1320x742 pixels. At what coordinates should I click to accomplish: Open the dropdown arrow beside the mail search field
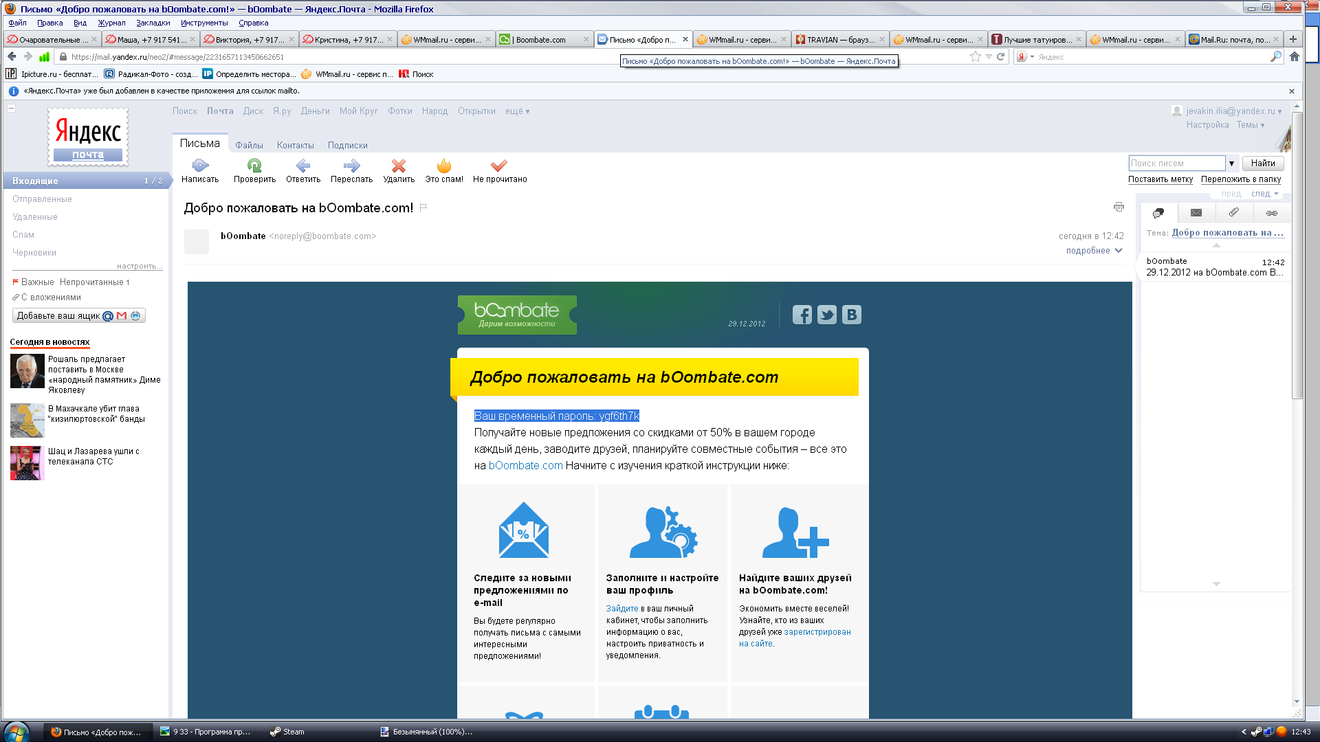pyautogui.click(x=1231, y=164)
